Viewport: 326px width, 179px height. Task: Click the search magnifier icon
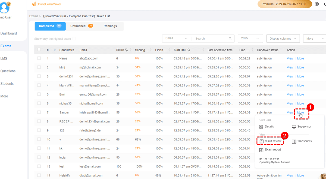click(230, 39)
